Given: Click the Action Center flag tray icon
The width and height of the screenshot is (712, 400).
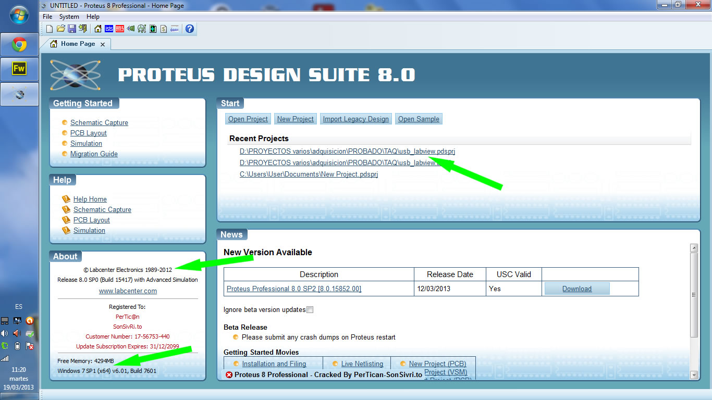Looking at the screenshot, I should coord(30,346).
